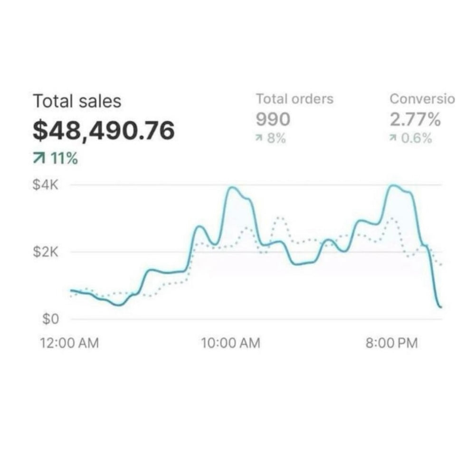Click solid line's sales peak near 10:00 AM

pos(232,187)
